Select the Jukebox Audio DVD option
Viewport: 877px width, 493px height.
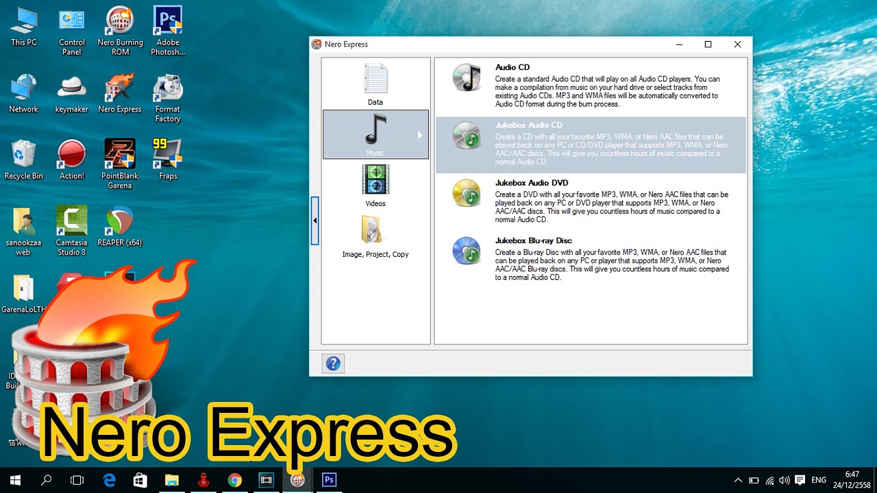pos(591,202)
